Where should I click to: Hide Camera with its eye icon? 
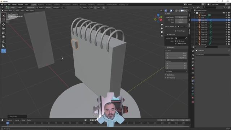pyautogui.click(x=226, y=15)
